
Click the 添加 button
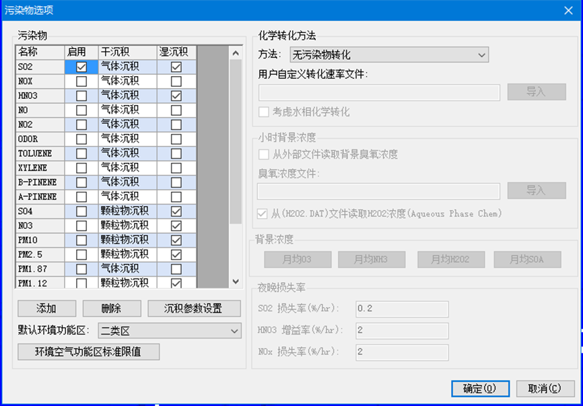coord(46,308)
